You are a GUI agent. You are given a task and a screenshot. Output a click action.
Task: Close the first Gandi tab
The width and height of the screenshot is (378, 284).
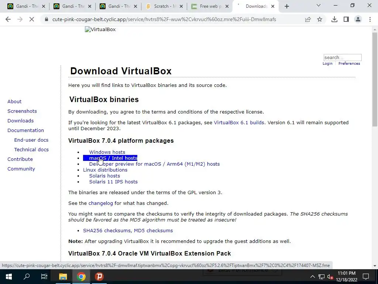(x=44, y=7)
